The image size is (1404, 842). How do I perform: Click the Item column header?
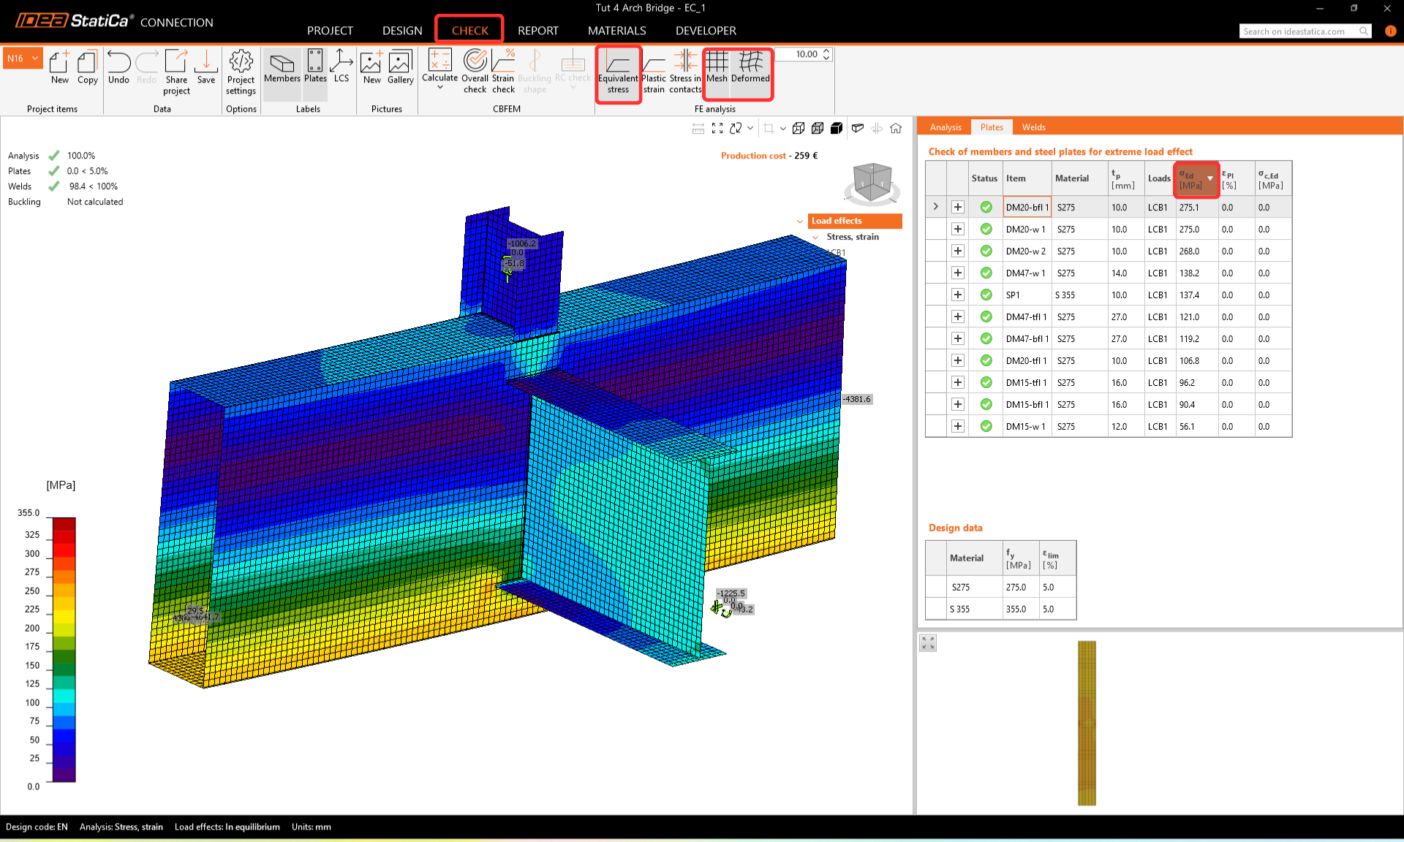1027,178
